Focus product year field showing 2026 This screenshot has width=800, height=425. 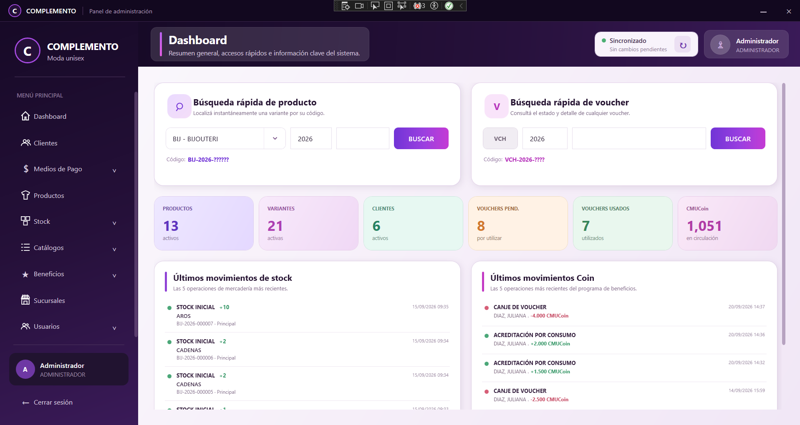click(x=311, y=138)
